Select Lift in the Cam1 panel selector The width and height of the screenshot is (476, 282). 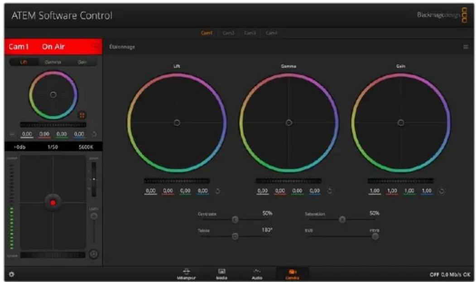point(24,62)
